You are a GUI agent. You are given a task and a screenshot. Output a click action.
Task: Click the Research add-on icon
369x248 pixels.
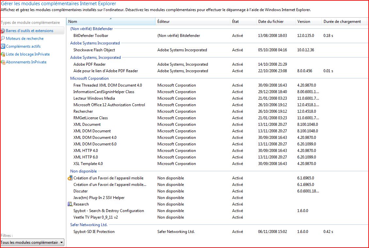pyautogui.click(x=70, y=204)
